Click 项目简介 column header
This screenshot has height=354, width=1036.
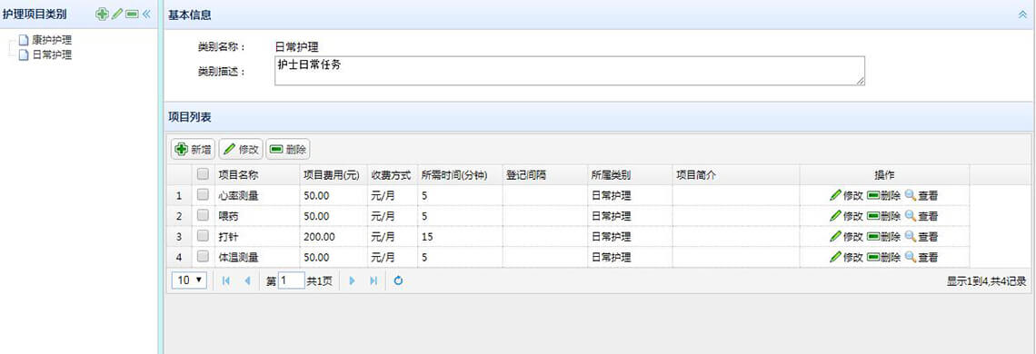pos(736,175)
